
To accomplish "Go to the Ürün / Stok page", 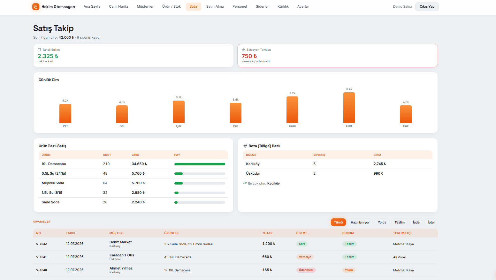I will pyautogui.click(x=172, y=6).
